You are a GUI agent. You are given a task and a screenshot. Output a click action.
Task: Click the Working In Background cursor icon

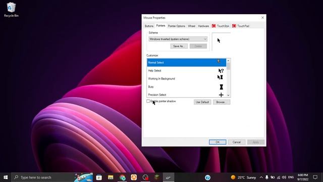point(220,77)
